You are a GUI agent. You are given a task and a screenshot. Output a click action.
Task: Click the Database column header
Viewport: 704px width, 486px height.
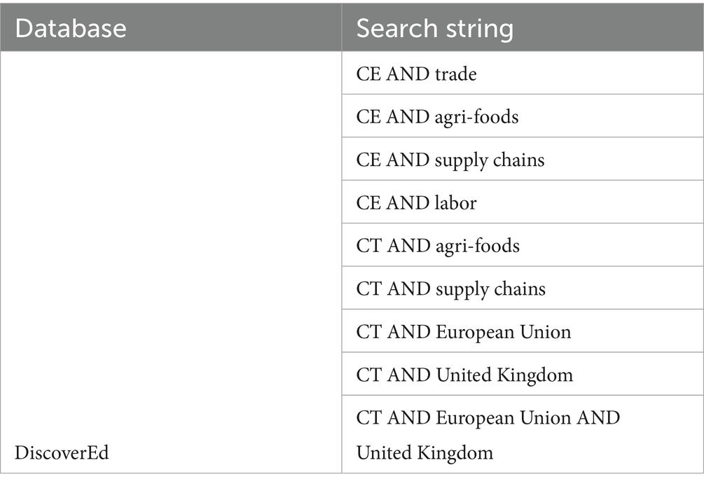[x=171, y=27]
